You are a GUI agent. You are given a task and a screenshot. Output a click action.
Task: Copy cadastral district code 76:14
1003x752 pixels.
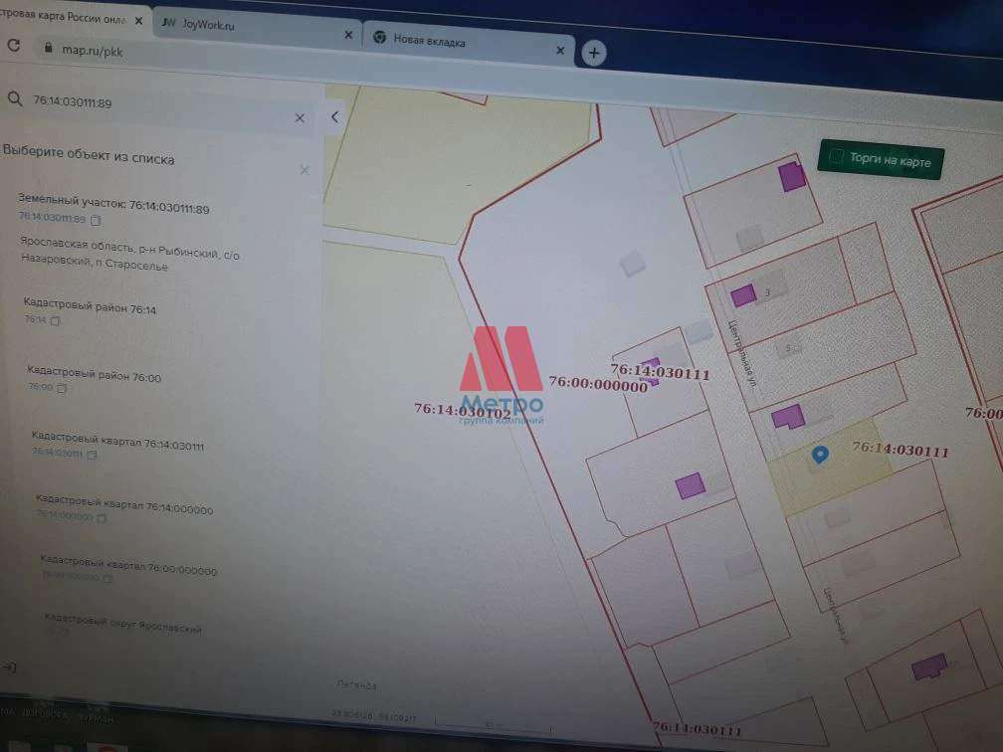click(x=56, y=321)
